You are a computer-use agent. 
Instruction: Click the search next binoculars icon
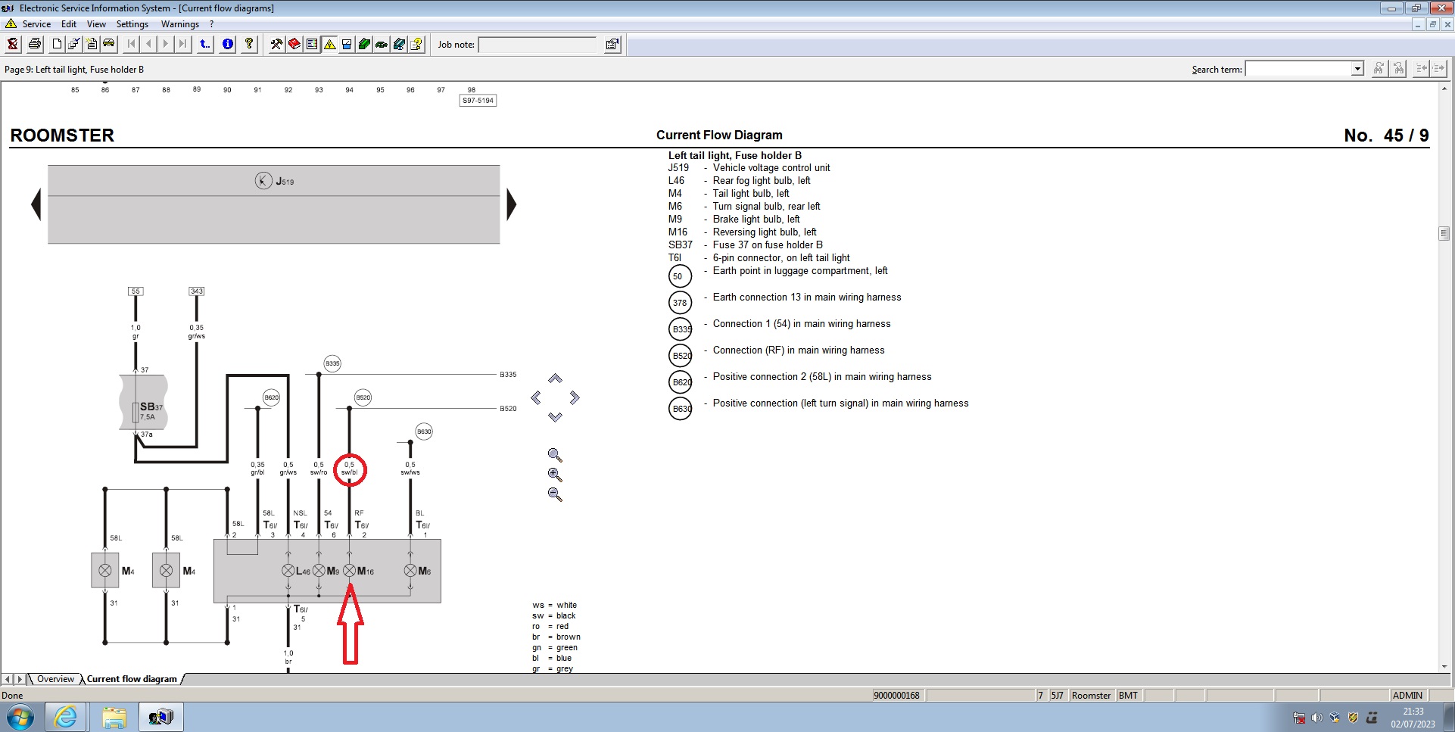[x=1379, y=68]
